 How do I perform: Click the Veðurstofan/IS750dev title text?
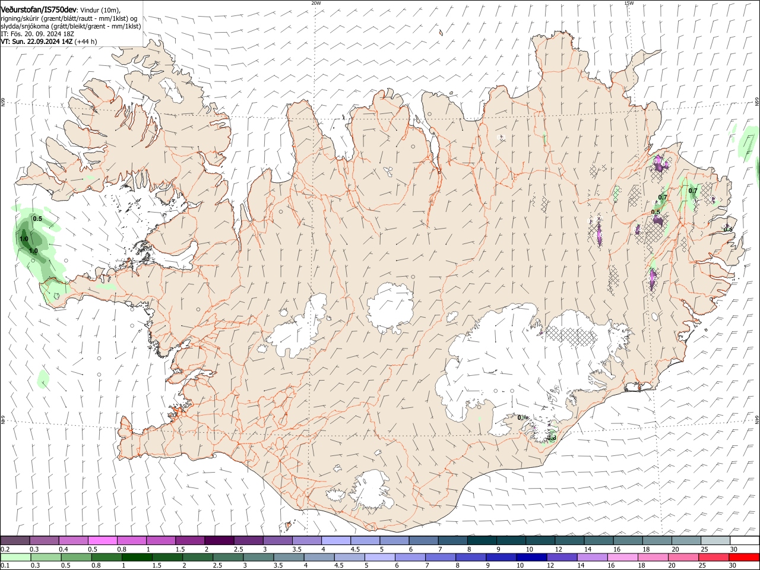point(39,10)
